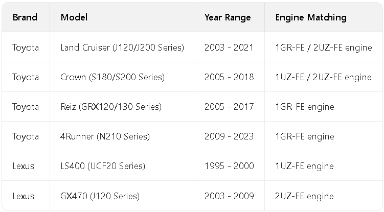This screenshot has height=212, width=384.
Task: Click the 2003 - 2009 year range cell
Action: pos(229,196)
